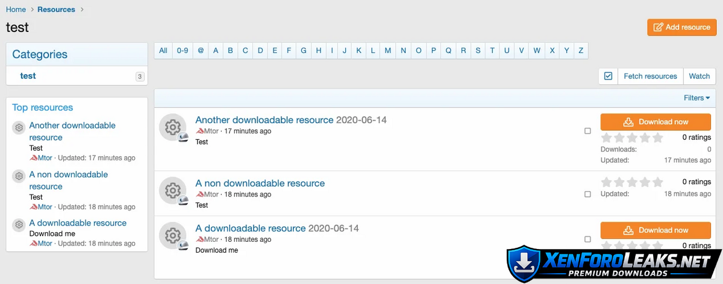Tick checkbox for 'A downloadable resource' row
Image resolution: width=723 pixels, height=284 pixels.
[x=587, y=239]
